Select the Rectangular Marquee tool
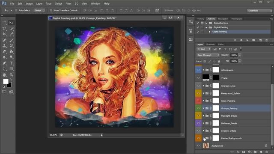Screen dimensions: 274x154 (x=4, y=23)
